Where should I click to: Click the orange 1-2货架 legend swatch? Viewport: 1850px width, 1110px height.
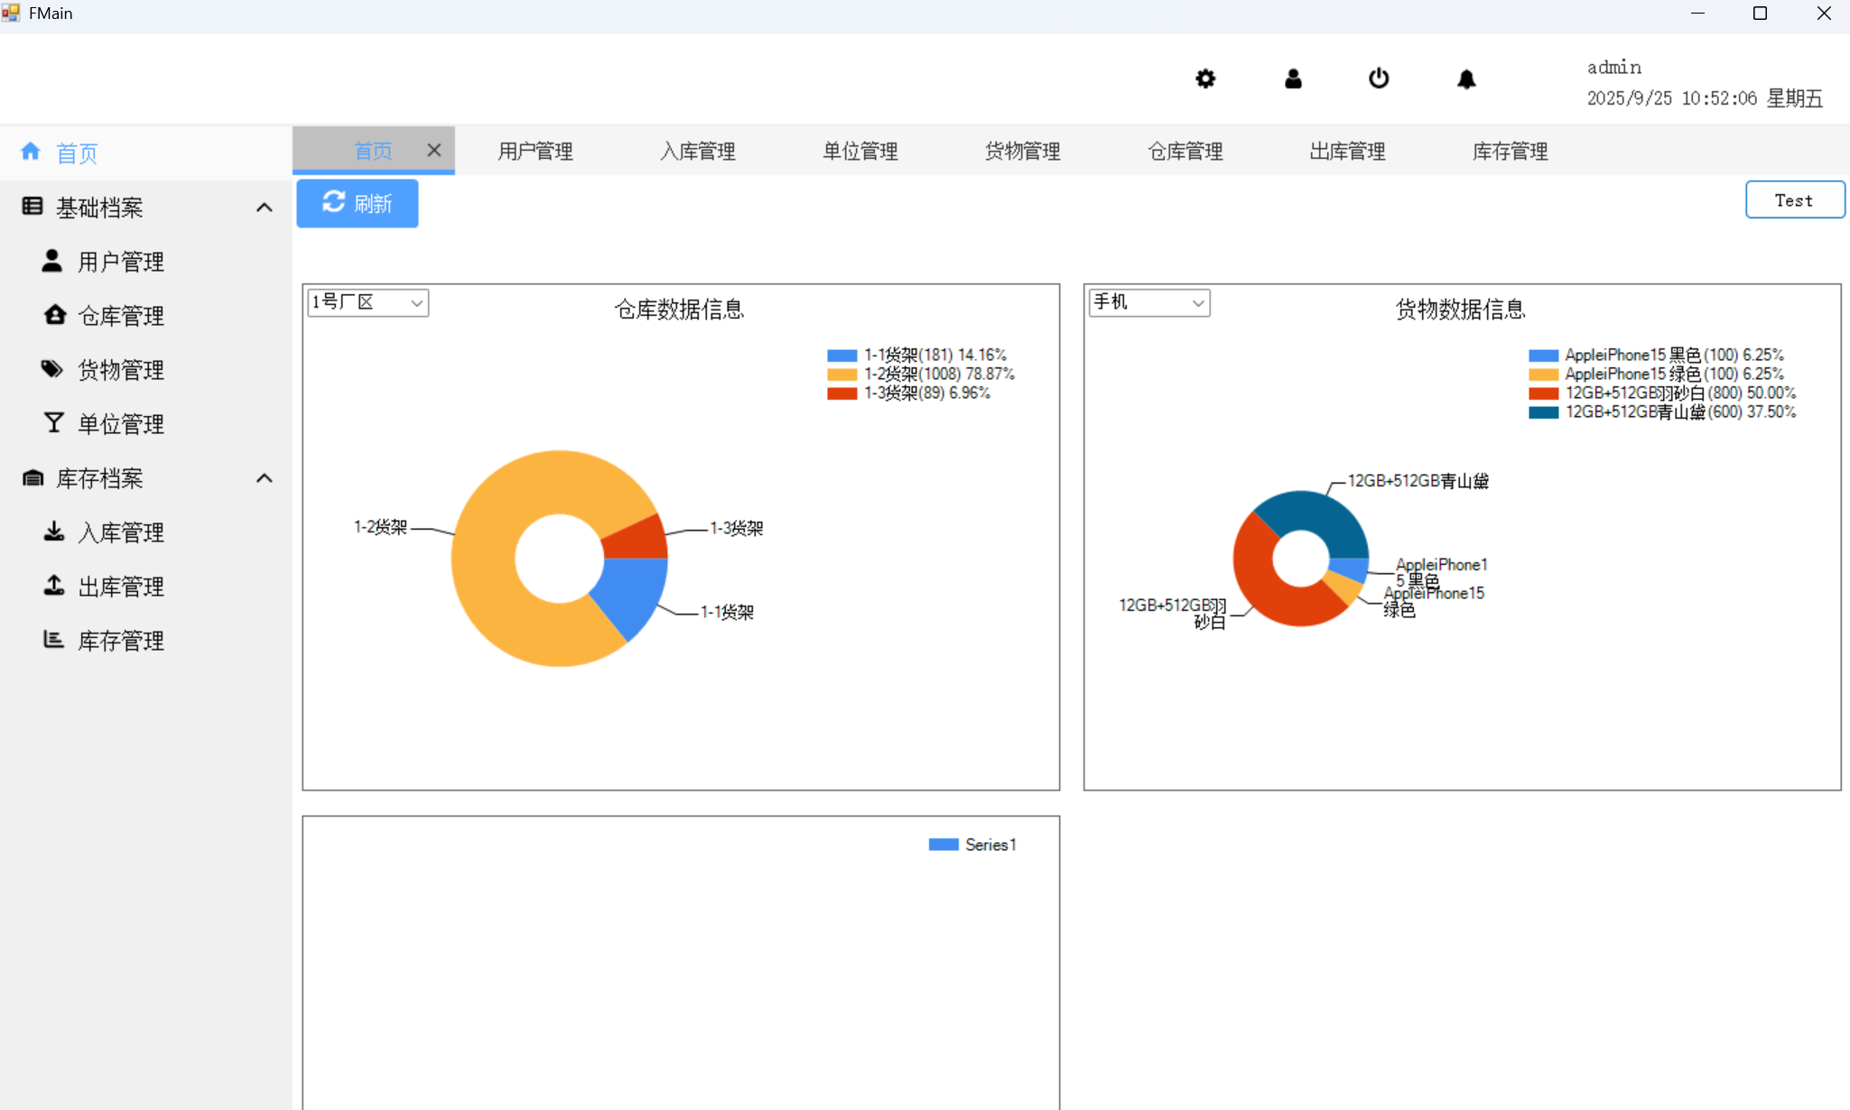pos(841,375)
